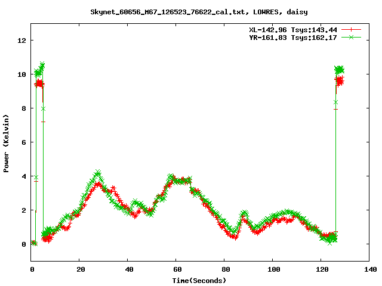Click the x-axis tick label 100
382x286 pixels.
(273, 269)
